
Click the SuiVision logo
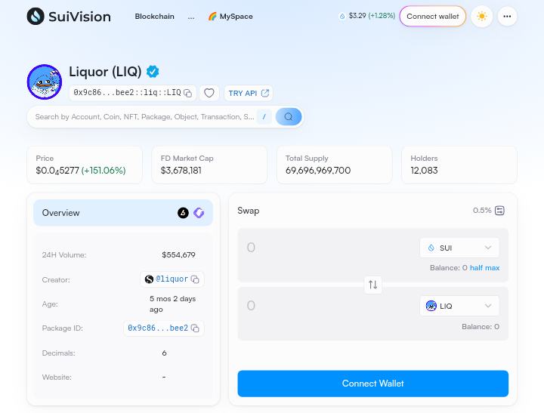click(x=69, y=17)
